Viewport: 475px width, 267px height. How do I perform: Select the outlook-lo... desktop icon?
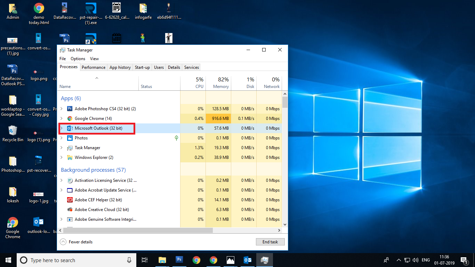(x=39, y=225)
